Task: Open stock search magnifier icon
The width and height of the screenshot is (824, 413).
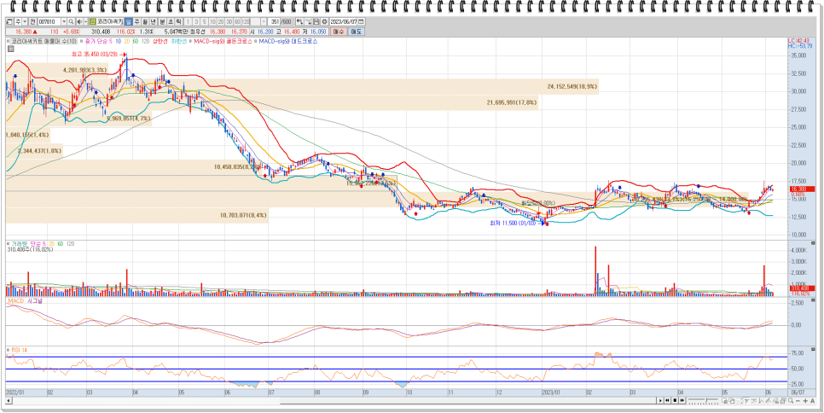Action: coord(71,21)
